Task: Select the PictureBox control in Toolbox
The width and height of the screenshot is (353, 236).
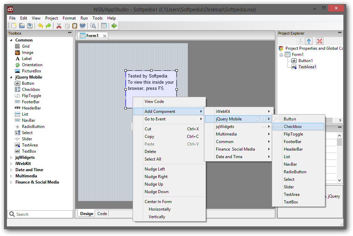Action: pyautogui.click(x=28, y=71)
